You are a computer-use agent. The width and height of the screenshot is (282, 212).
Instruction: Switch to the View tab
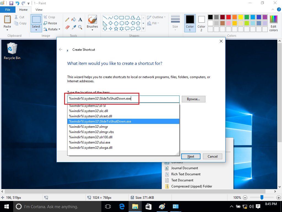pyautogui.click(x=39, y=10)
